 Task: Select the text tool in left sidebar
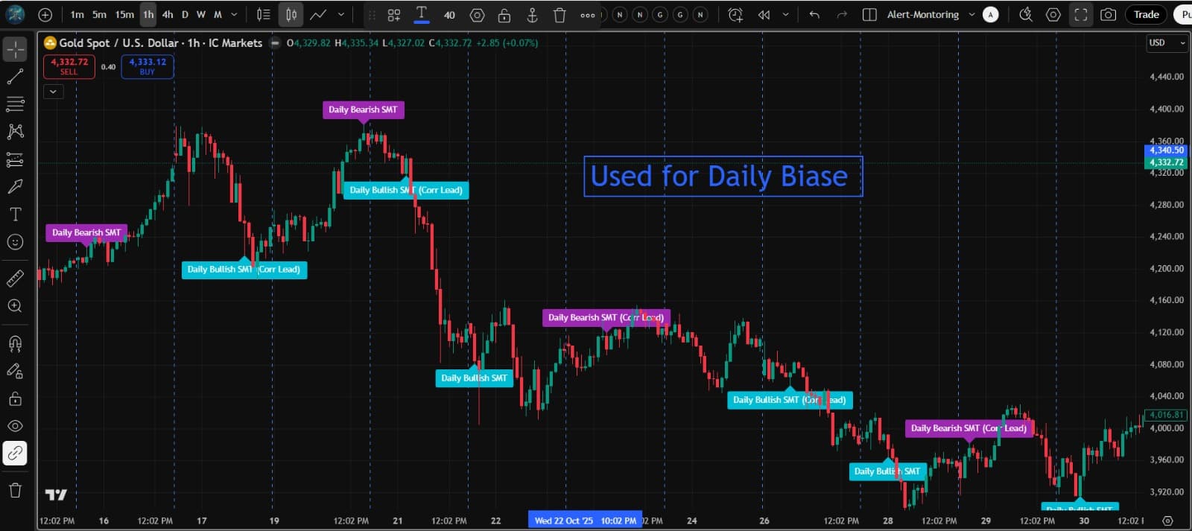click(x=15, y=214)
